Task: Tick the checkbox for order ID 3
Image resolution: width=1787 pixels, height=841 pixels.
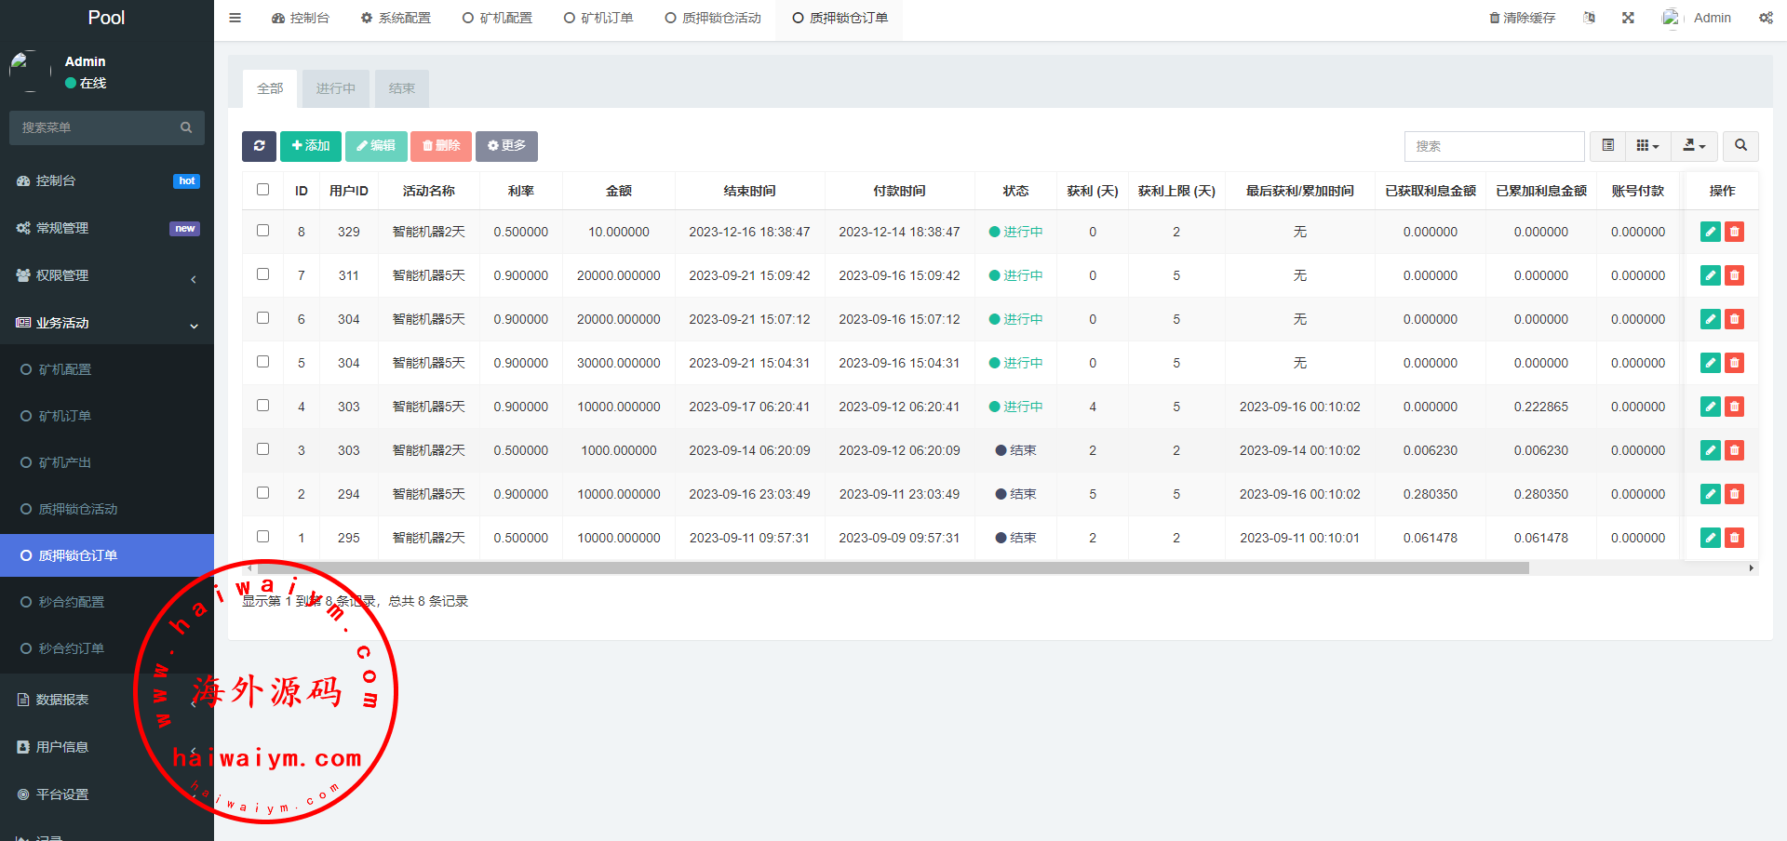Action: click(x=263, y=449)
